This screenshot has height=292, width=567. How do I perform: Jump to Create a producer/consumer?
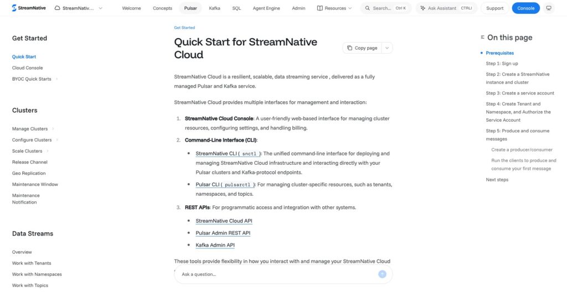[x=522, y=150]
